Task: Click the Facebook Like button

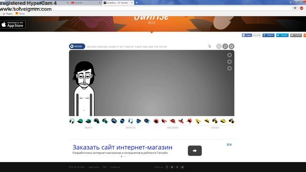Action: pos(247,35)
